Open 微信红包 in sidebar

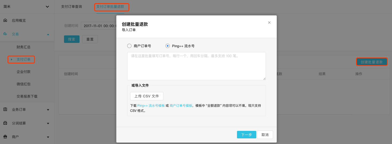24,84
